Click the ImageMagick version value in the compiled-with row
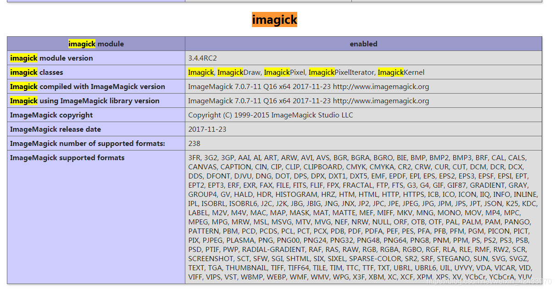Image resolution: width=556 pixels, height=290 pixels. pyautogui.click(x=309, y=87)
